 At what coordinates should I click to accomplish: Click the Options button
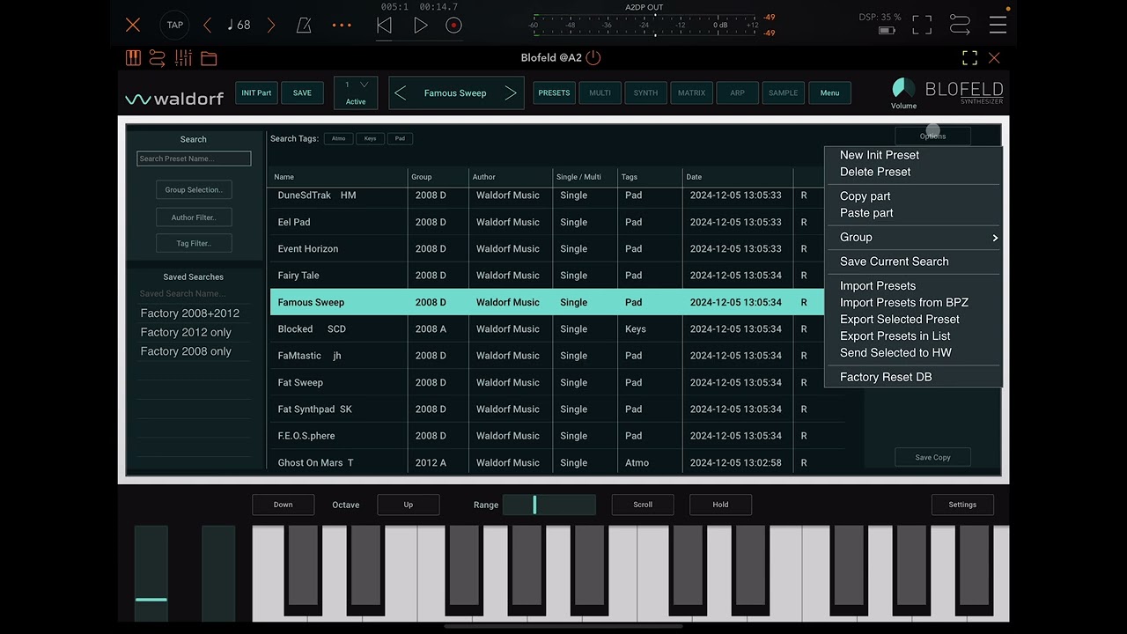[x=932, y=136]
